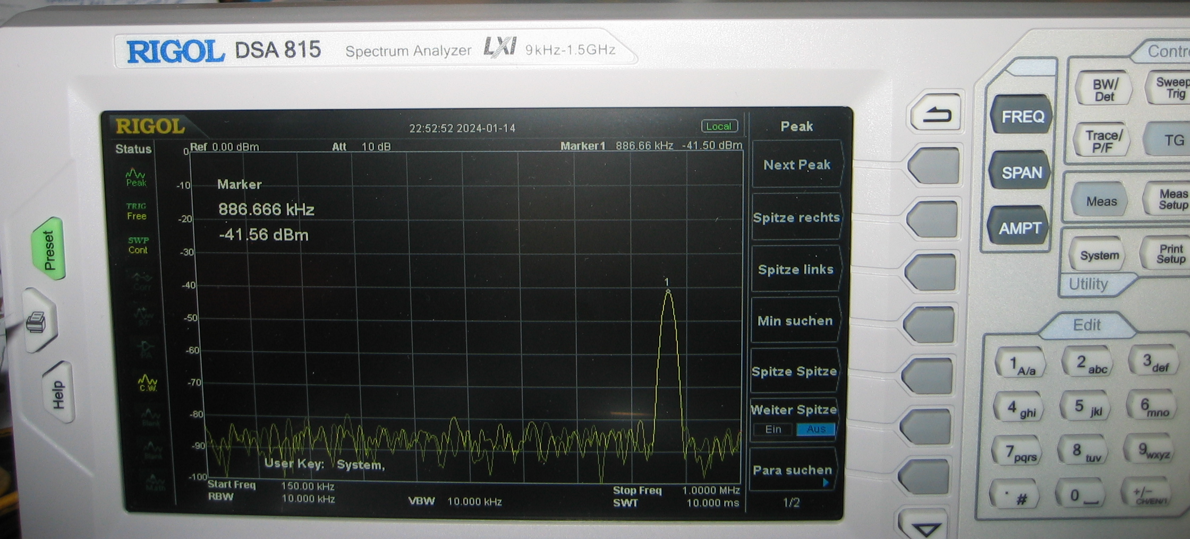Click the -41.56 dBm marker amplitude text
1190x539 pixels.
tap(263, 234)
